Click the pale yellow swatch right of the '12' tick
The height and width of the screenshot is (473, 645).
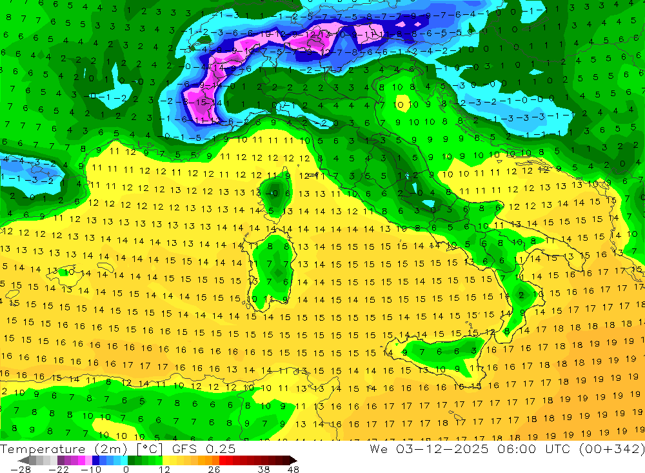(x=166, y=461)
